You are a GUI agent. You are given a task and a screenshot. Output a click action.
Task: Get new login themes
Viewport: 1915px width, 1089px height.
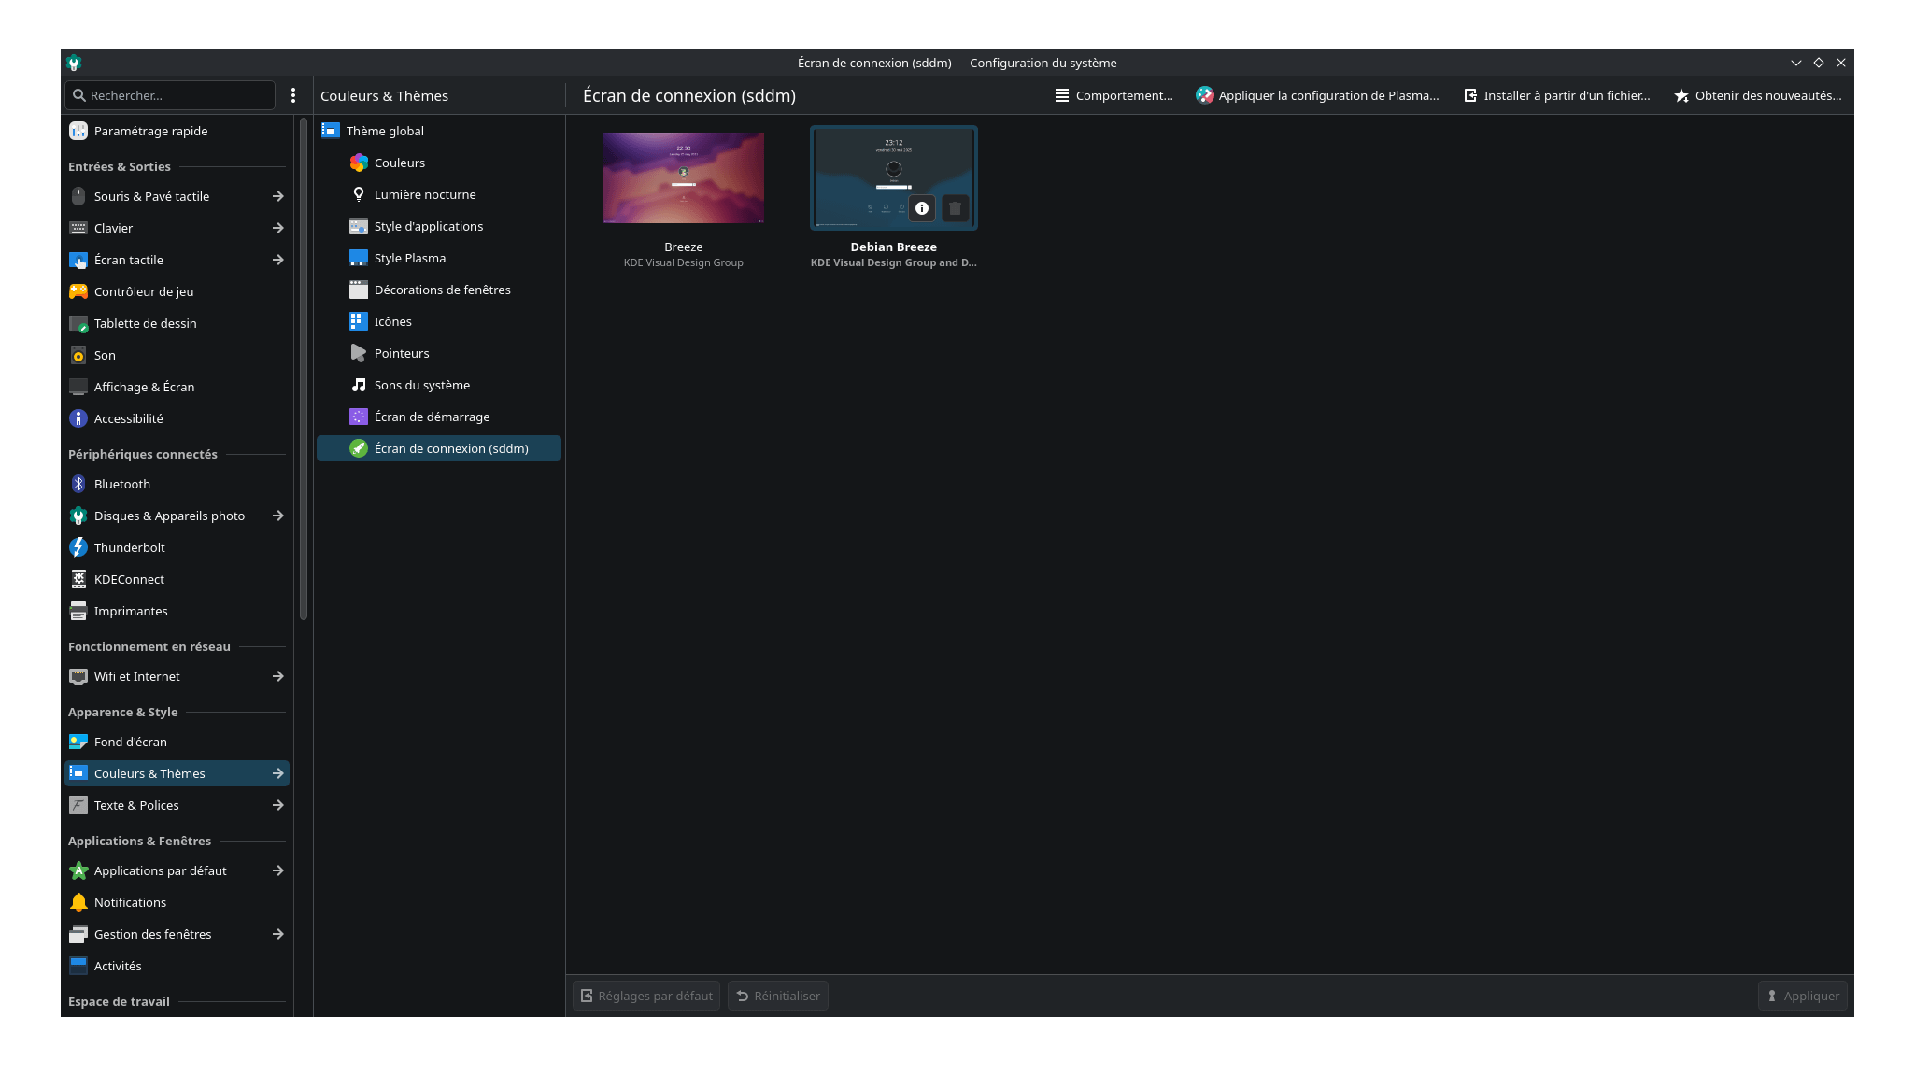[x=1758, y=95]
